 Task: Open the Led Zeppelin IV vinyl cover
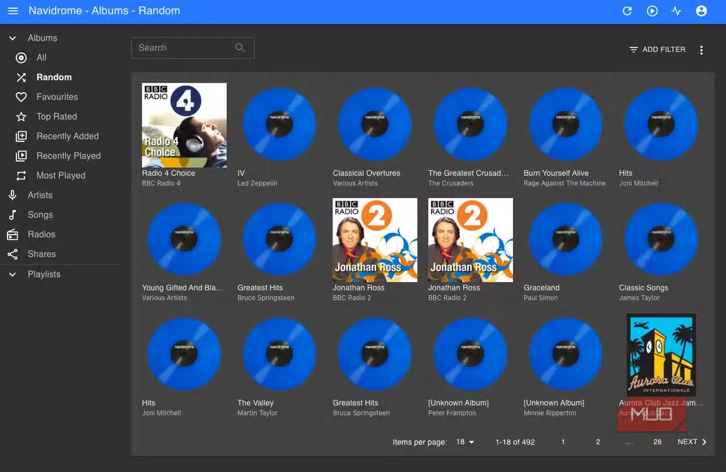[279, 125]
